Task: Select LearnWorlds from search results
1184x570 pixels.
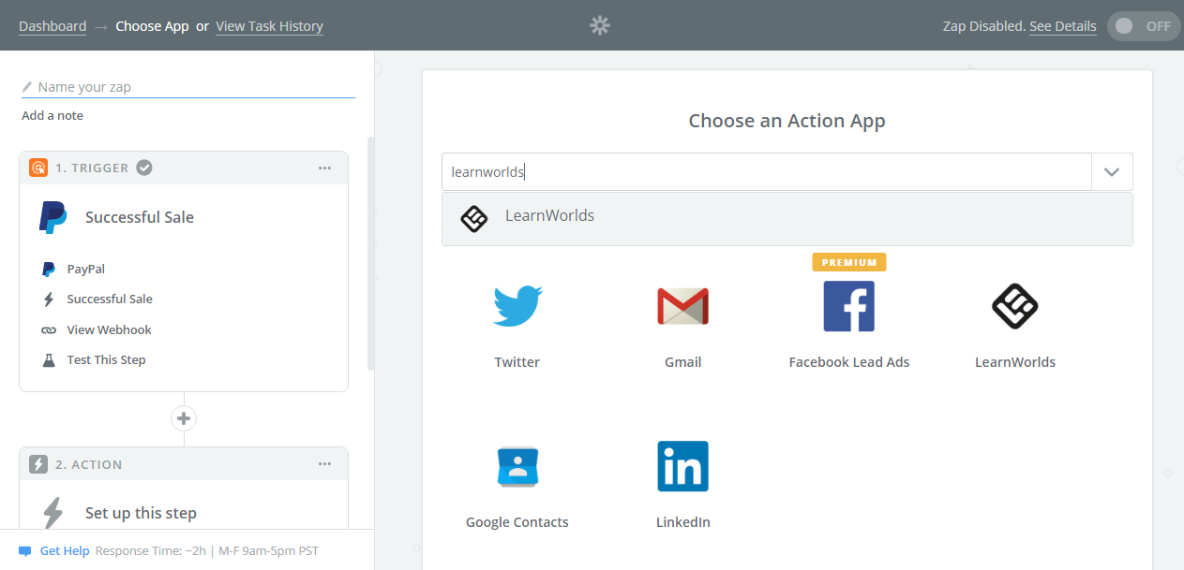Action: coord(787,219)
